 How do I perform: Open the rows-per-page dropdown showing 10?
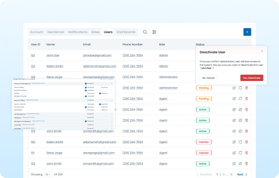(48, 174)
